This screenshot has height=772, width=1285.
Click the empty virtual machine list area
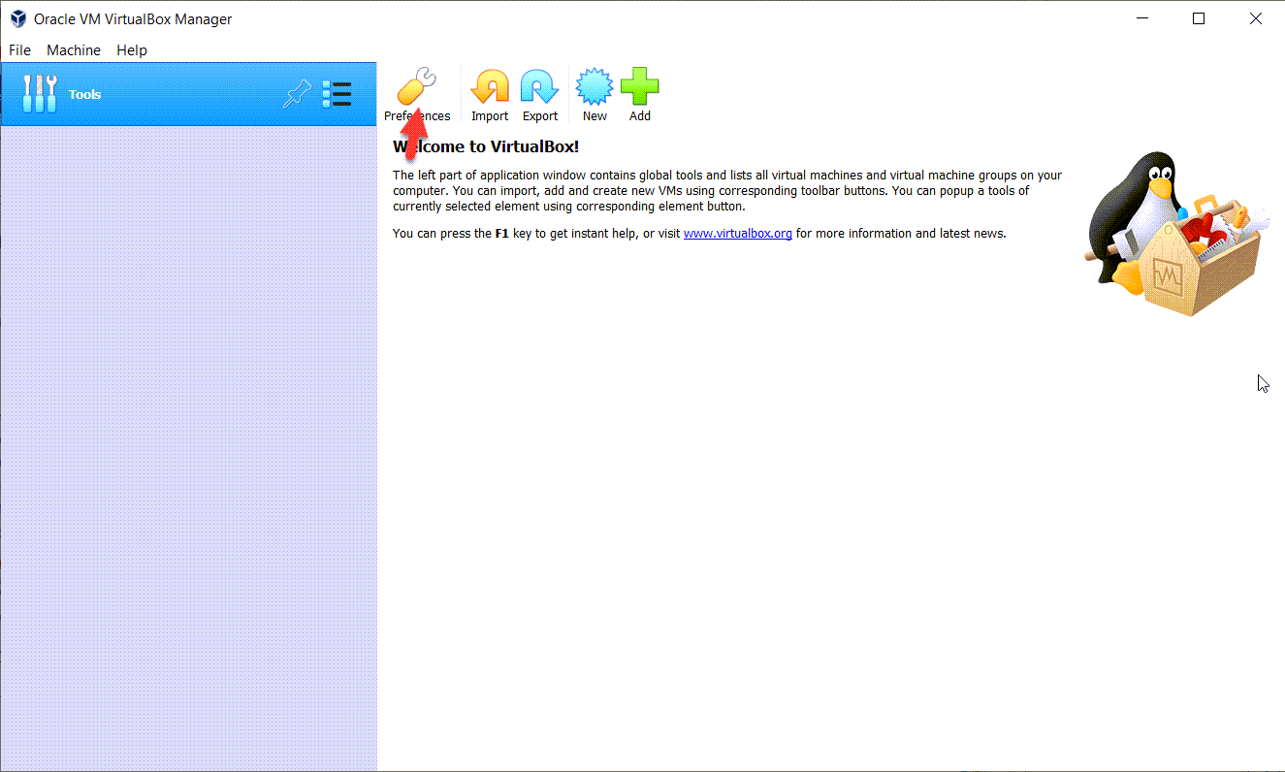(x=188, y=436)
